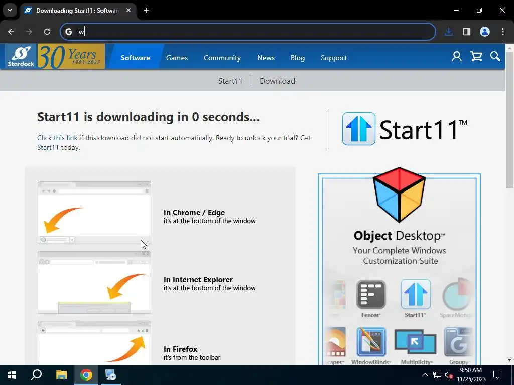Go back with the browser back arrow
514x385 pixels.
[11, 32]
